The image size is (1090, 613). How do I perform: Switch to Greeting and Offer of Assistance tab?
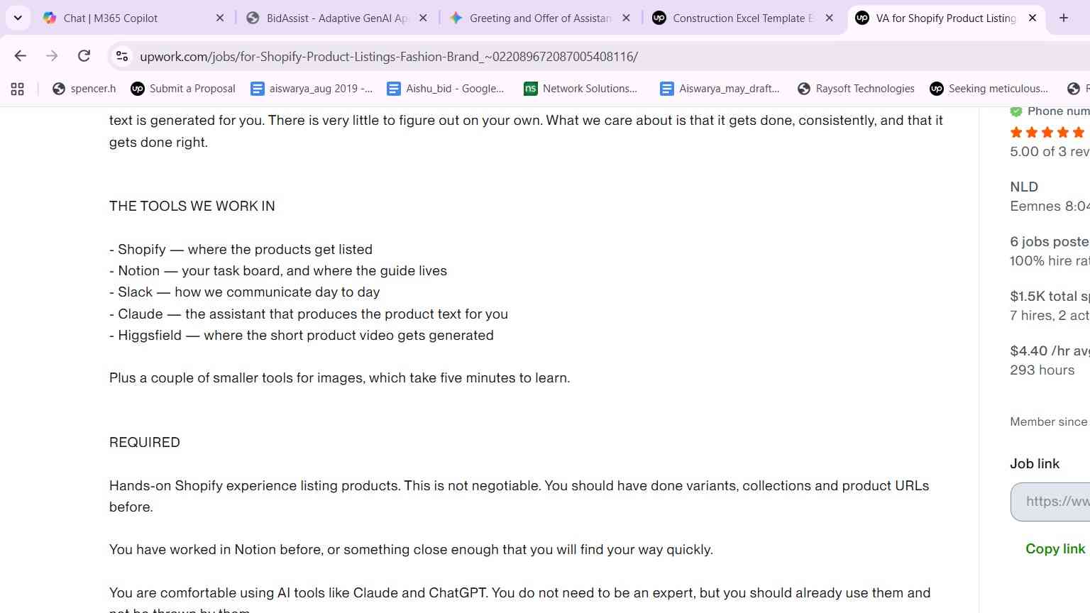pyautogui.click(x=531, y=18)
